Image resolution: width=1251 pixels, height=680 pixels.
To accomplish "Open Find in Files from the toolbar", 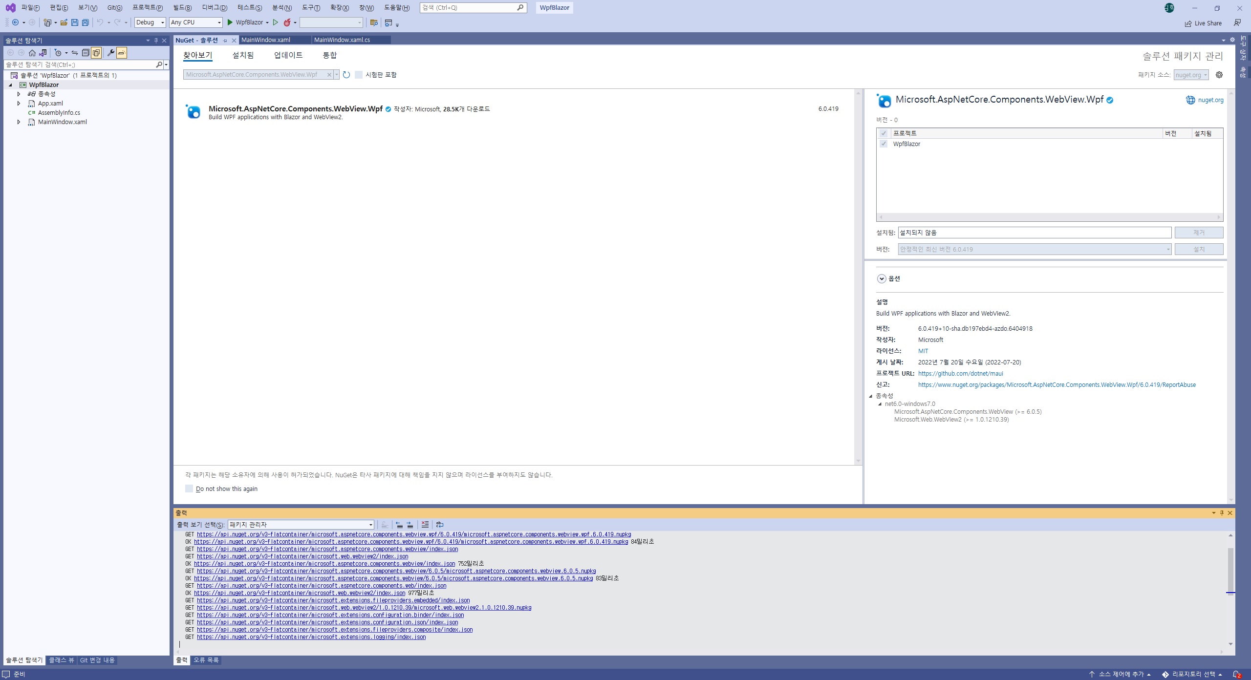I will point(374,22).
